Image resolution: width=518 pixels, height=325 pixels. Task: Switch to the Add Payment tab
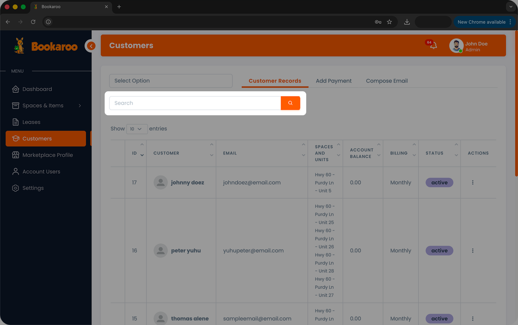333,81
